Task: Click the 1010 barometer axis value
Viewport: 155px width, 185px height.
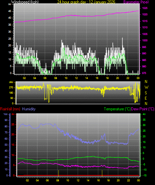Action: point(145,27)
